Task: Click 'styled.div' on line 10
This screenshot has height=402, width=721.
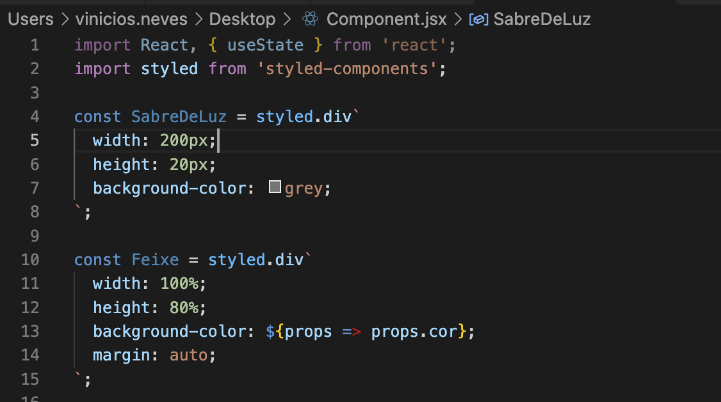Action: 255,259
